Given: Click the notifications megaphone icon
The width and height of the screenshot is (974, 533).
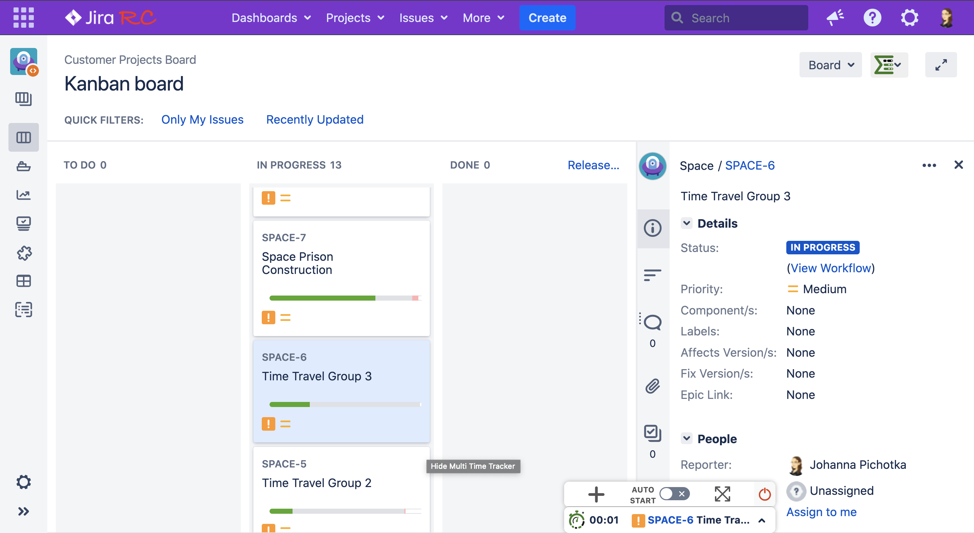Looking at the screenshot, I should pyautogui.click(x=835, y=17).
